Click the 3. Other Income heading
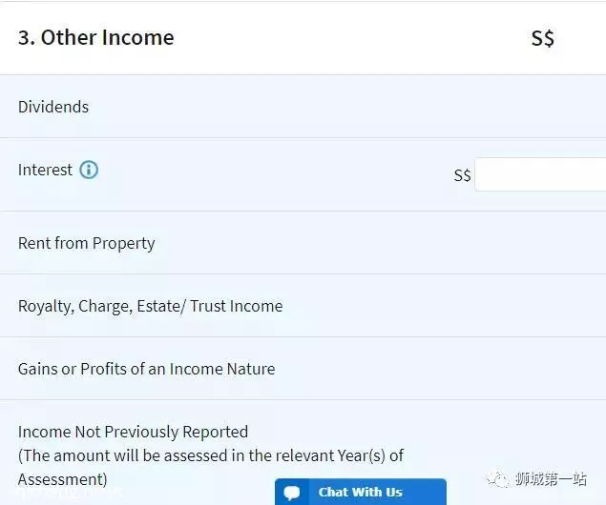The image size is (606, 505). pyautogui.click(x=95, y=37)
